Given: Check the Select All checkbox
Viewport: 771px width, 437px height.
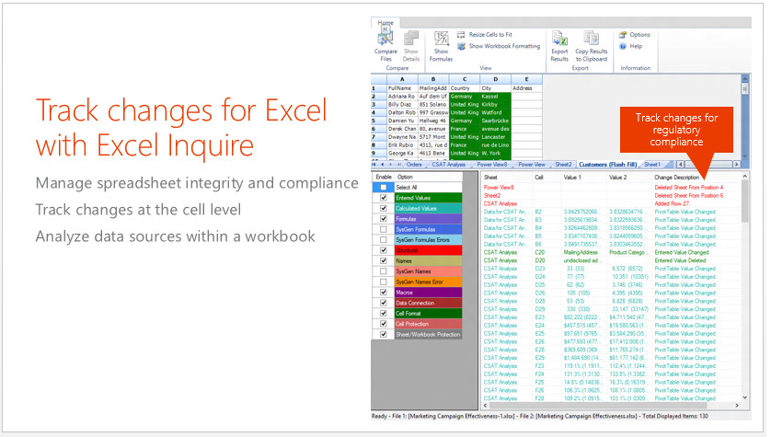Looking at the screenshot, I should click(384, 187).
